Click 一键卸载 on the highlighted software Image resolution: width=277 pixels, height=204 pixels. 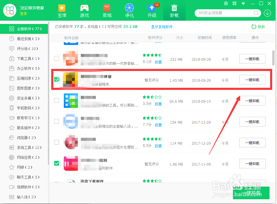[252, 80]
